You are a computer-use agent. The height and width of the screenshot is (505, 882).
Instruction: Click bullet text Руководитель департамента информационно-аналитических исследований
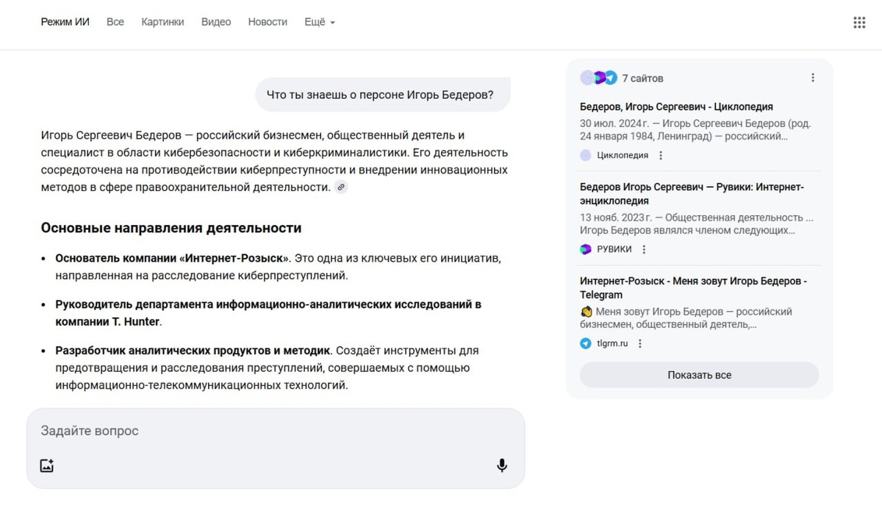(268, 313)
